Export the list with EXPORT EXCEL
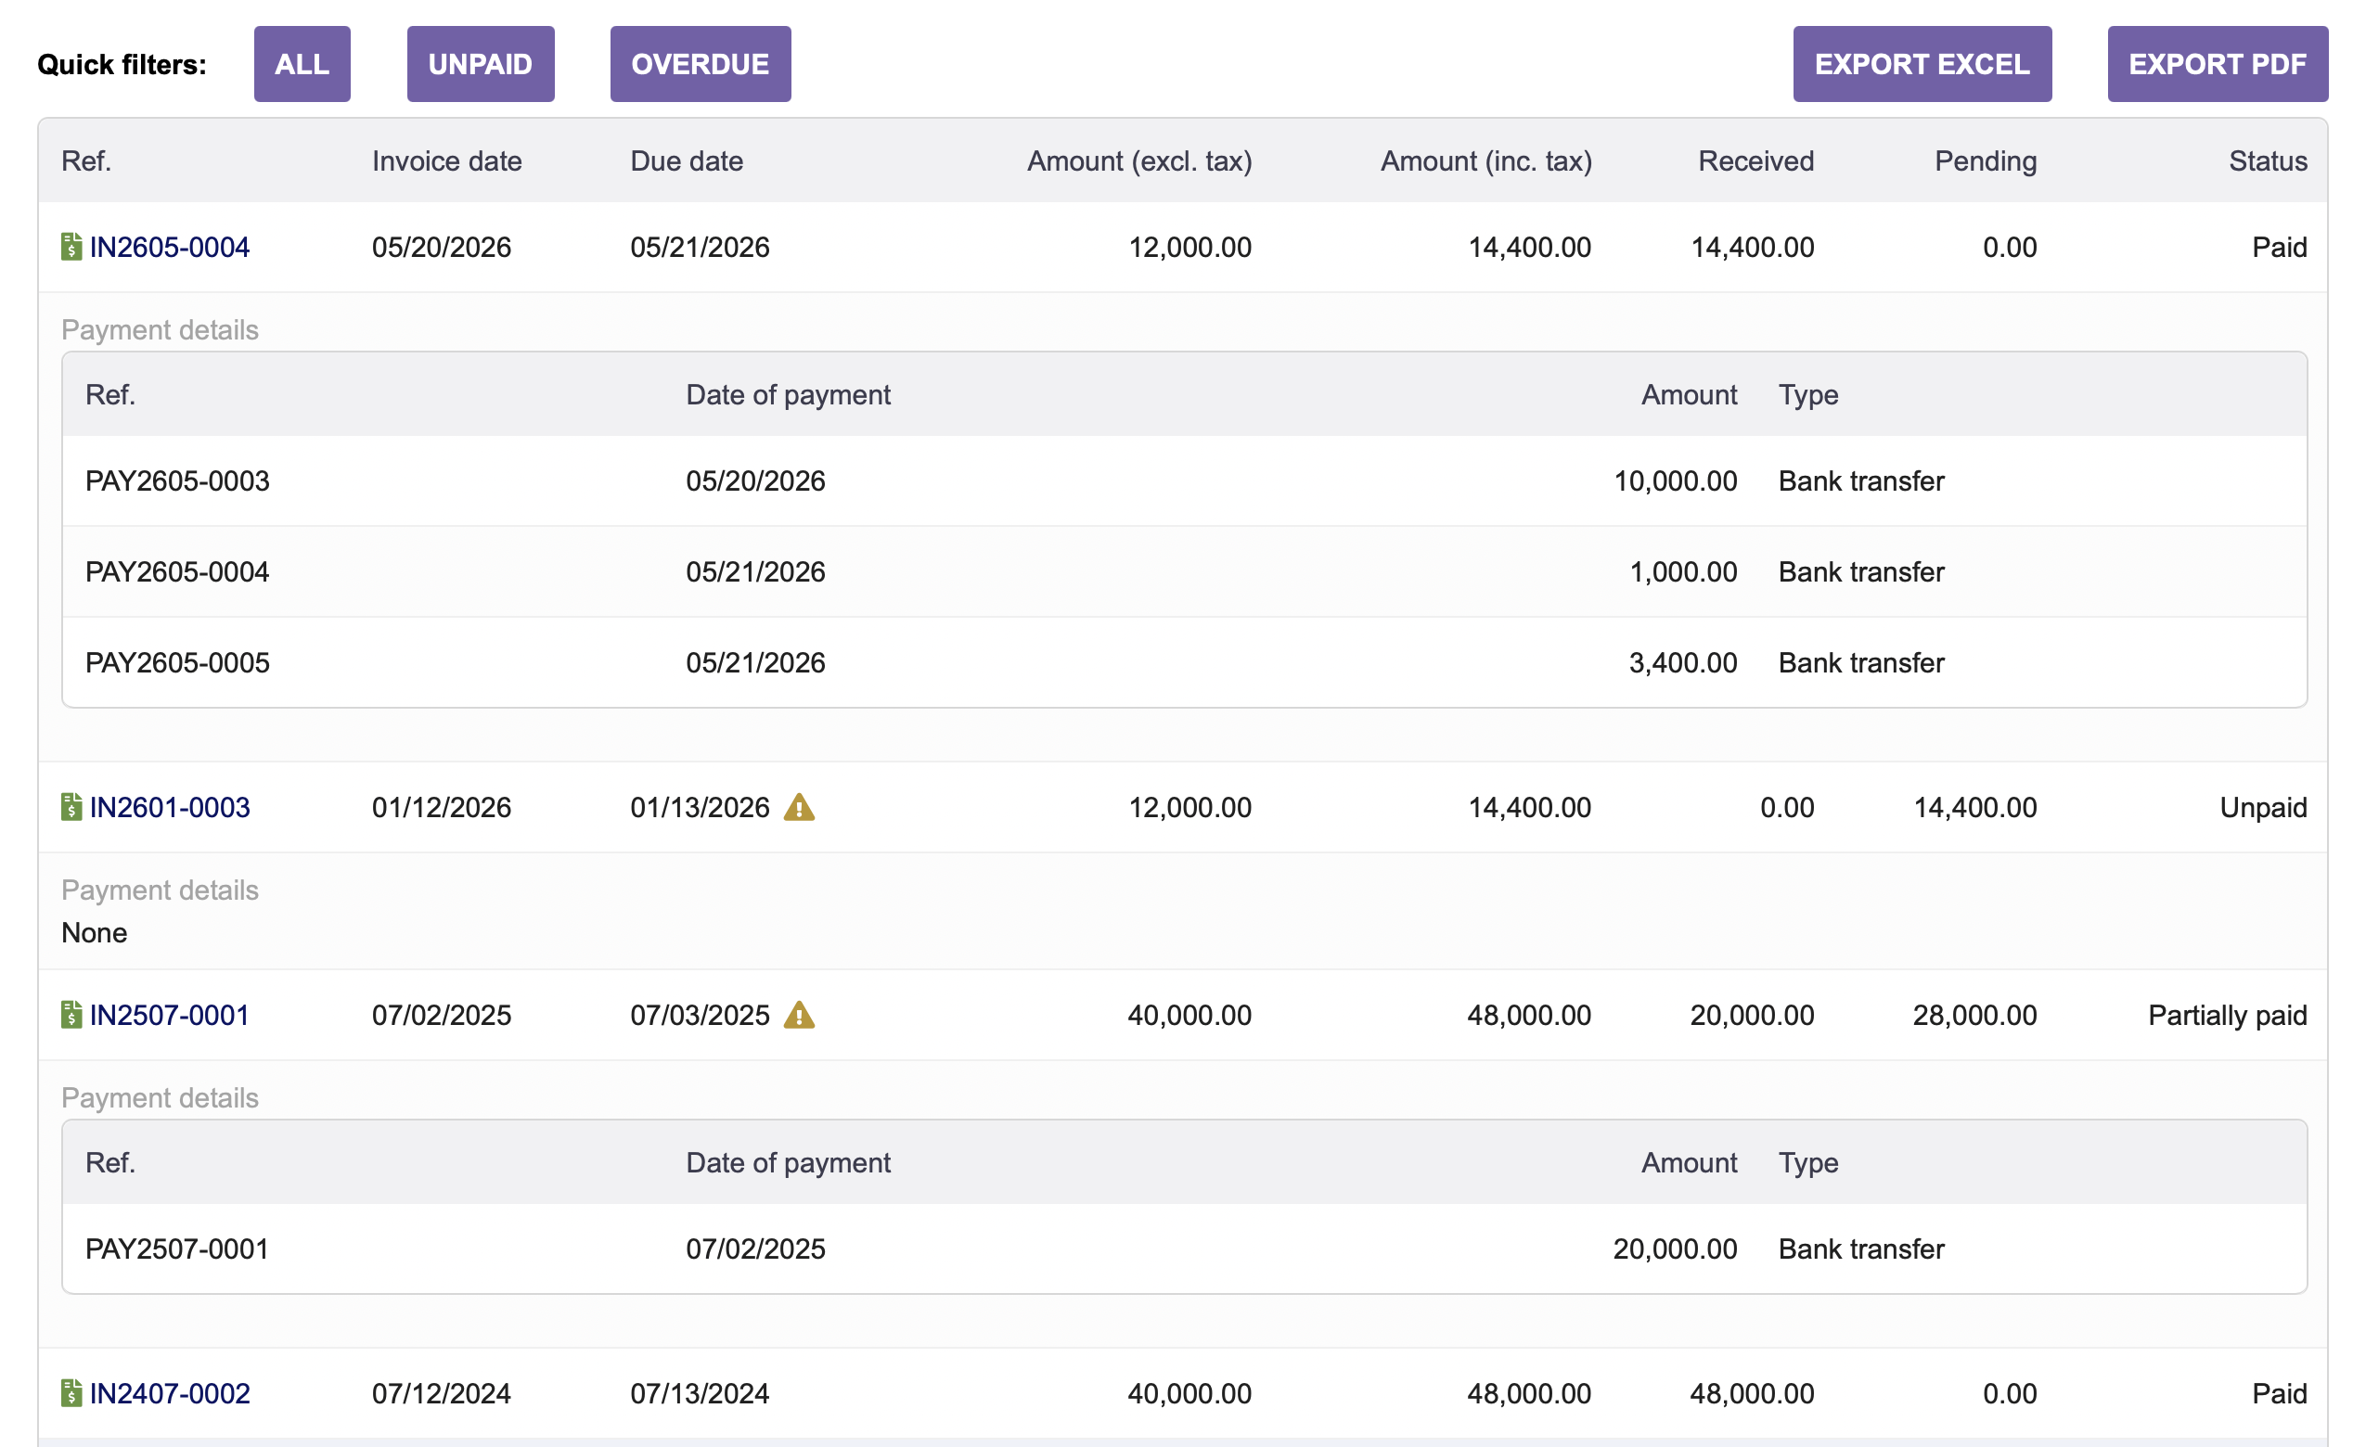Viewport: 2366px width, 1447px height. pyautogui.click(x=1922, y=63)
